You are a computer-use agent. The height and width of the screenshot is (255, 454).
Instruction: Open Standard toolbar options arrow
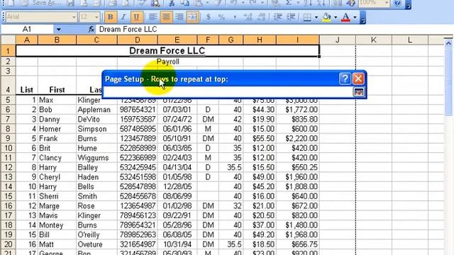point(408,4)
